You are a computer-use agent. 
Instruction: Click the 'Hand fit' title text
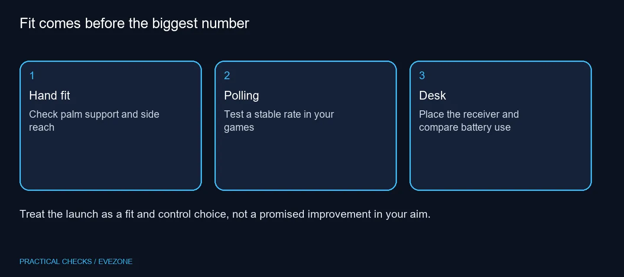pos(49,96)
